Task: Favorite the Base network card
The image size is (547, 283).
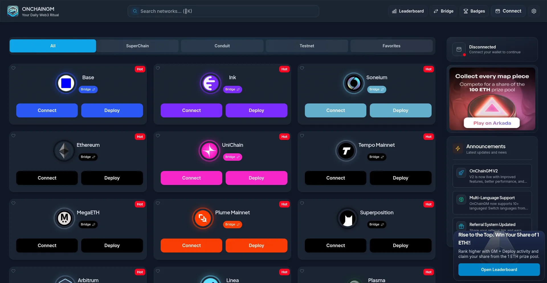Action: (x=13, y=68)
